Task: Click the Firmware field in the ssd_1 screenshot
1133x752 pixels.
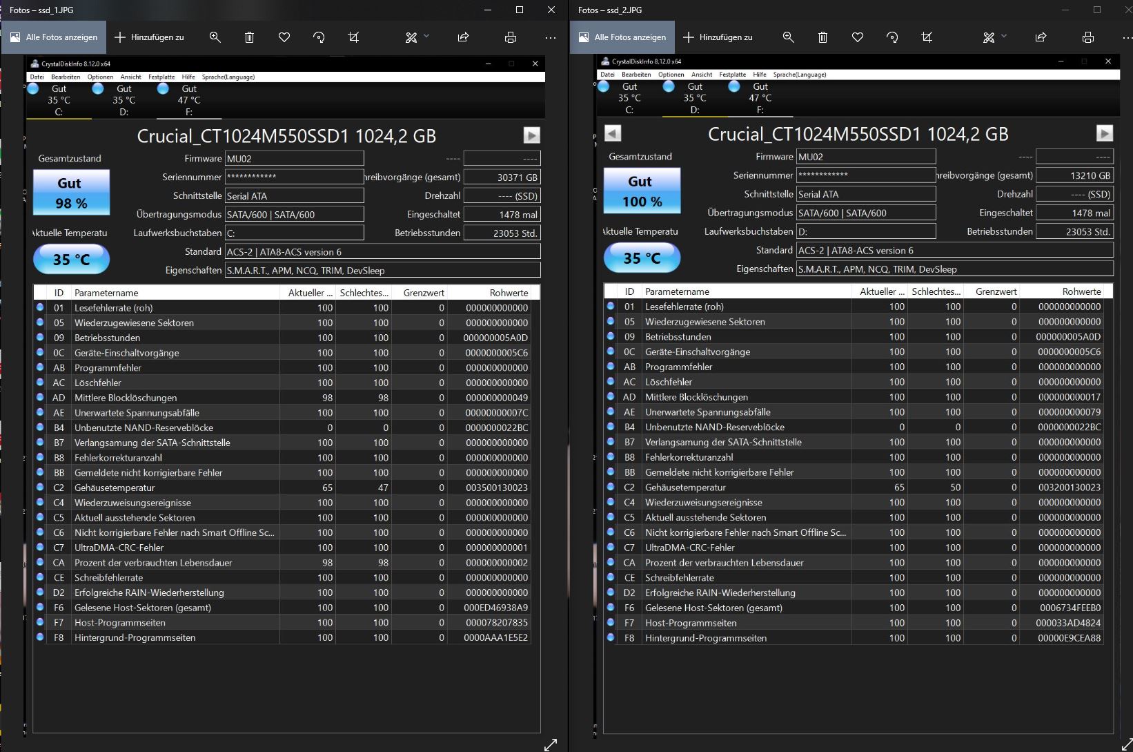Action: [295, 158]
